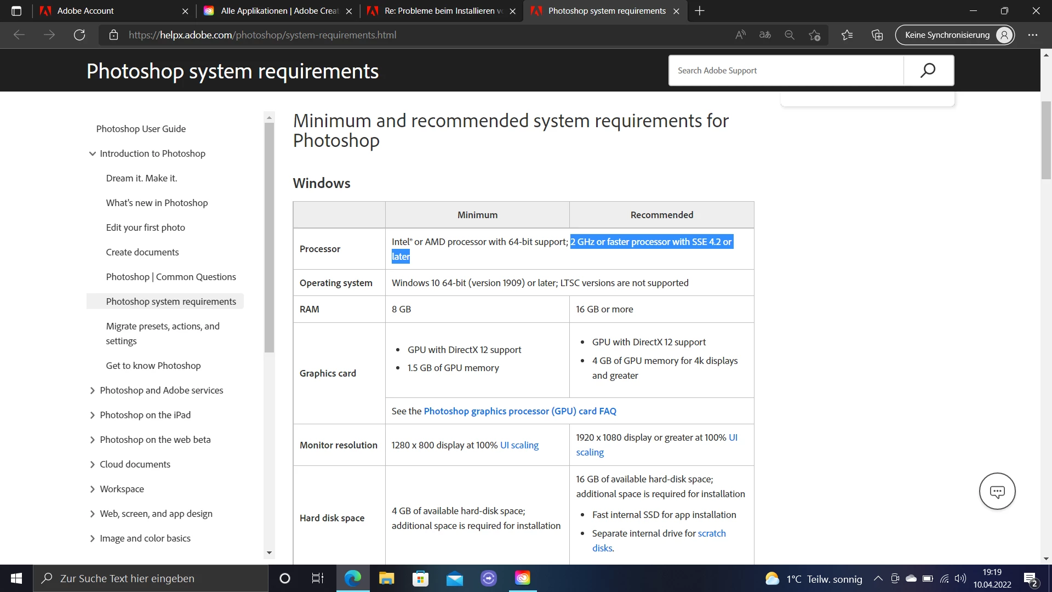Collapse Introduction to Photoshop section

(93, 153)
